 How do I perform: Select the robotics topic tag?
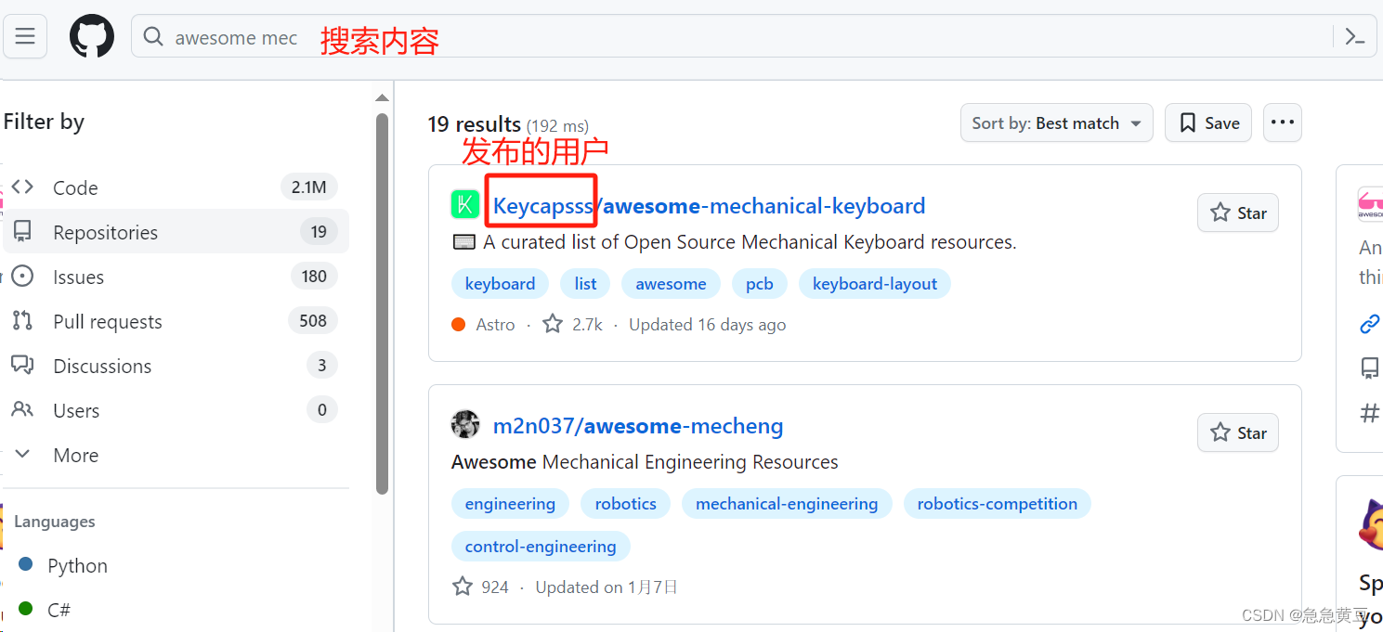point(626,504)
